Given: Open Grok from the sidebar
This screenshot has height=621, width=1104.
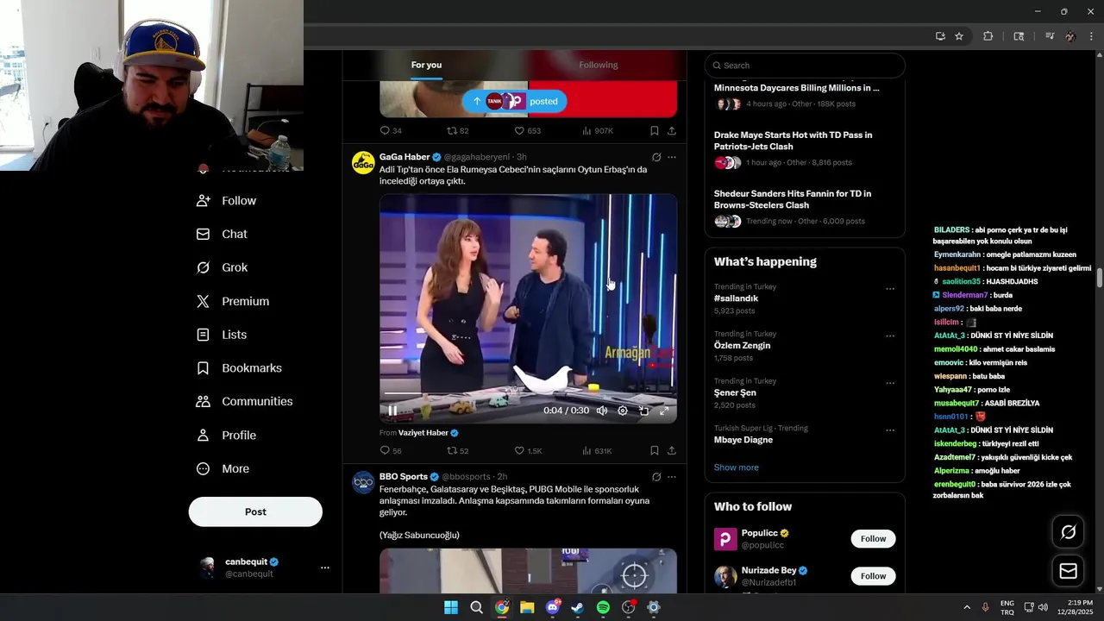Looking at the screenshot, I should pos(222,267).
